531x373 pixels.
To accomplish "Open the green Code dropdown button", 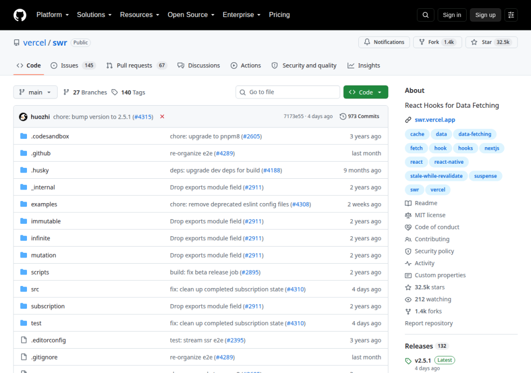I will click(x=366, y=92).
